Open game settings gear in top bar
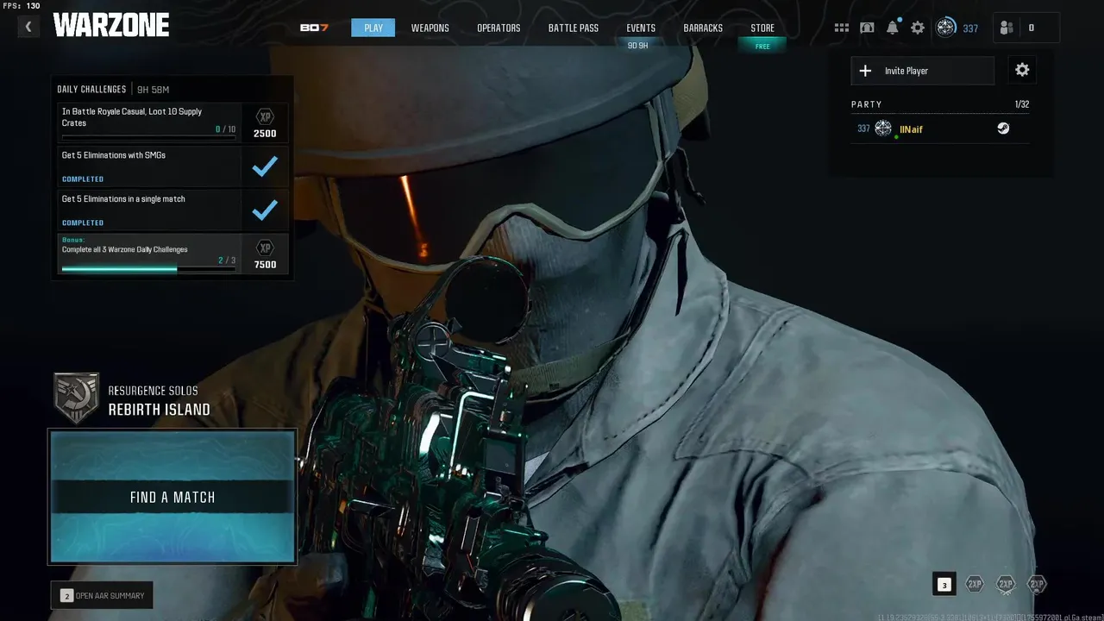Viewport: 1104px width, 621px height. [x=918, y=28]
